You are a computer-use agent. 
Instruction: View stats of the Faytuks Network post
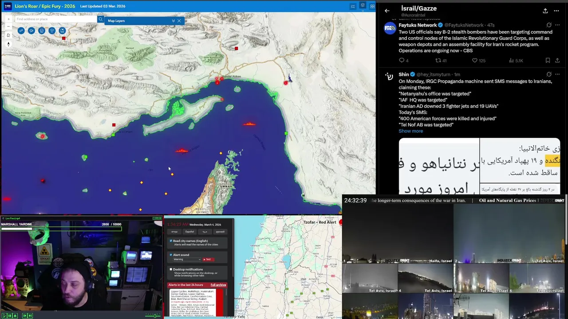516,60
